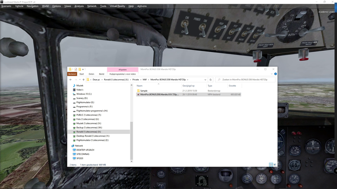The width and height of the screenshot is (337, 189).
Task: Switch to Large icons view in the status bar
Action: (x=275, y=164)
